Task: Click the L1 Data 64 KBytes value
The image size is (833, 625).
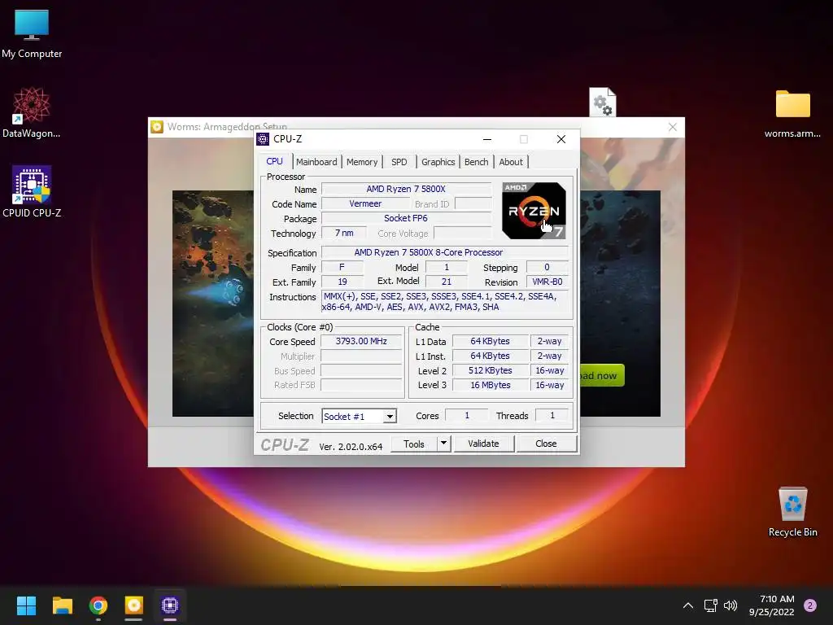Action: pyautogui.click(x=490, y=341)
